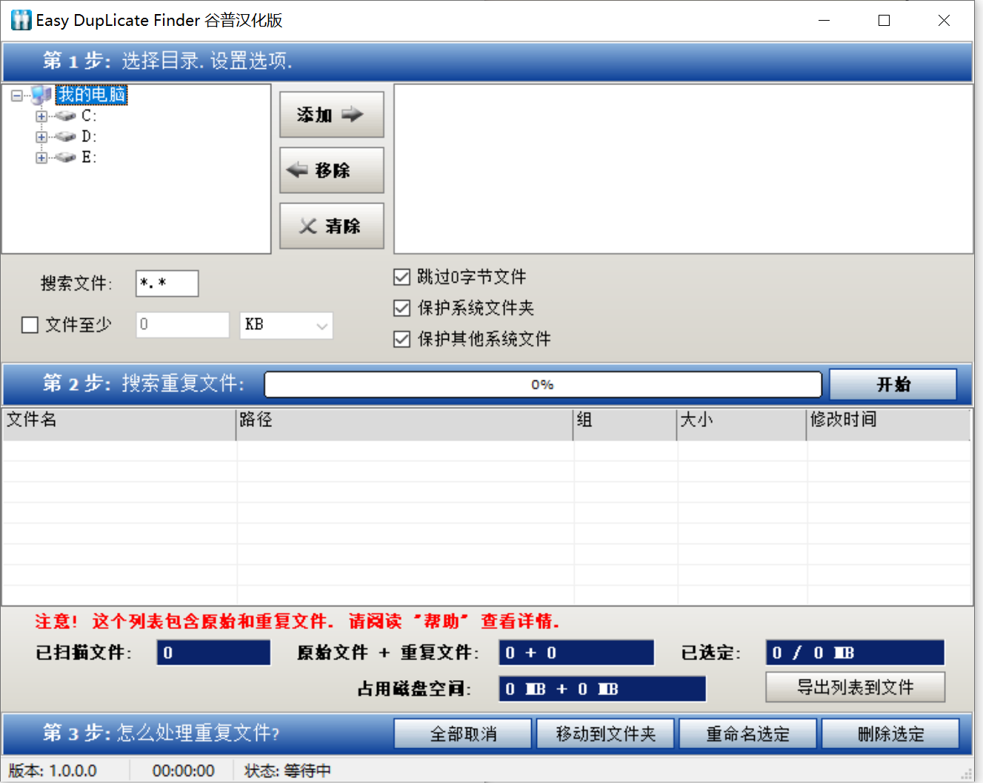This screenshot has width=983, height=783.
Task: Click the C: drive icon
Action: pyautogui.click(x=65, y=116)
